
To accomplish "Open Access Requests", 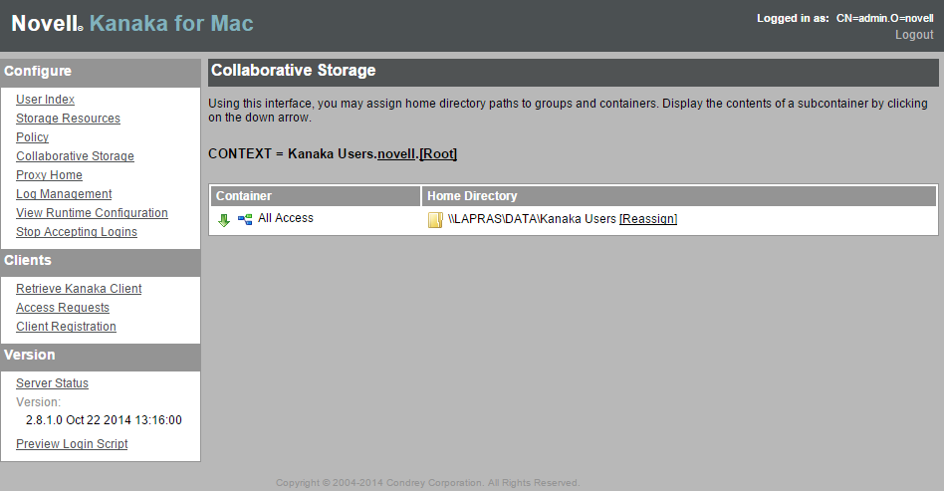I will (63, 308).
